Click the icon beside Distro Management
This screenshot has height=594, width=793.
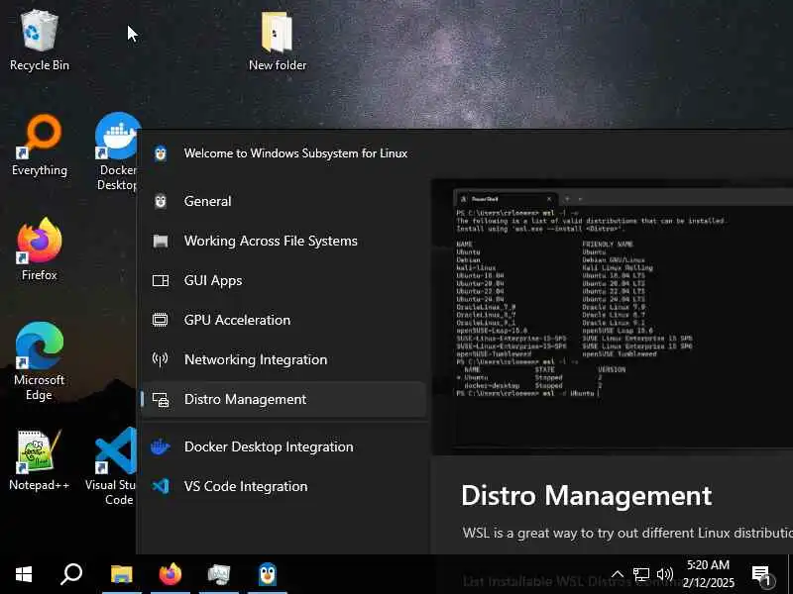pos(161,400)
